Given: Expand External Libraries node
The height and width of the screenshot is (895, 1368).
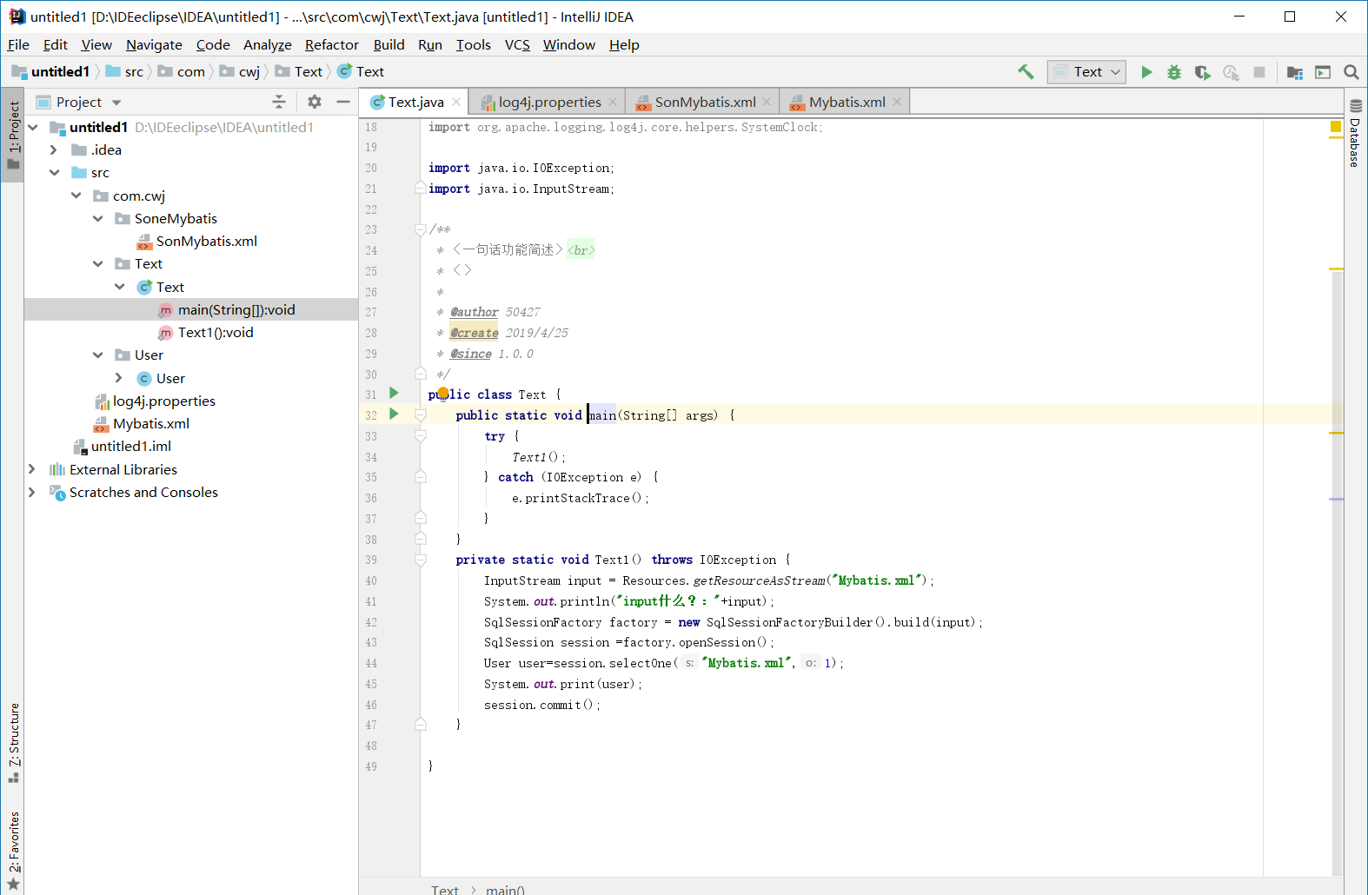Looking at the screenshot, I should 32,469.
